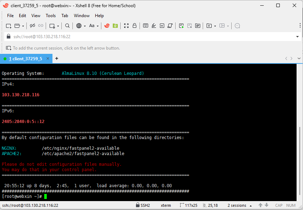The image size is (303, 210).
Task: Open the on-screen keyboard icon
Action: coord(146,26)
